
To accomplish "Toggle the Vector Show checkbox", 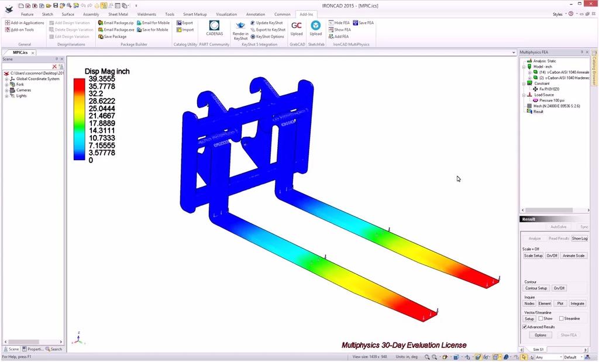I will tap(541, 319).
